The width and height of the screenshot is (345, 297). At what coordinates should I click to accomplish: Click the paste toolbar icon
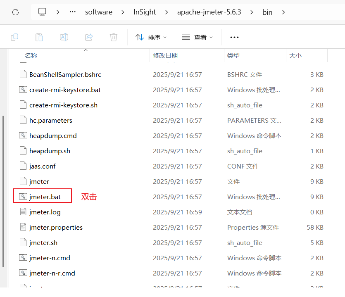click(x=39, y=37)
